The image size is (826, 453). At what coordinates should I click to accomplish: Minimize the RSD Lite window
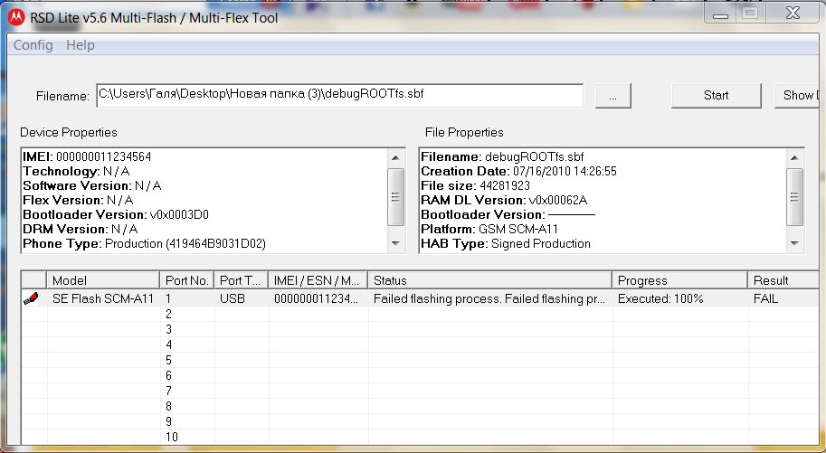tap(720, 14)
